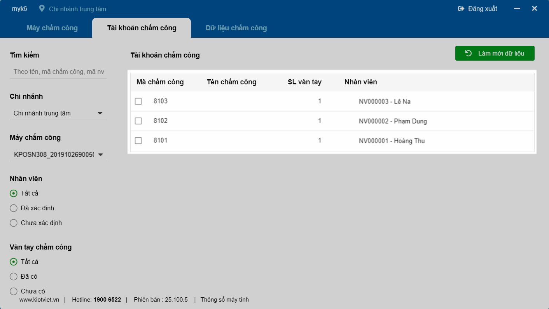Check the box next to 8101

138,141
